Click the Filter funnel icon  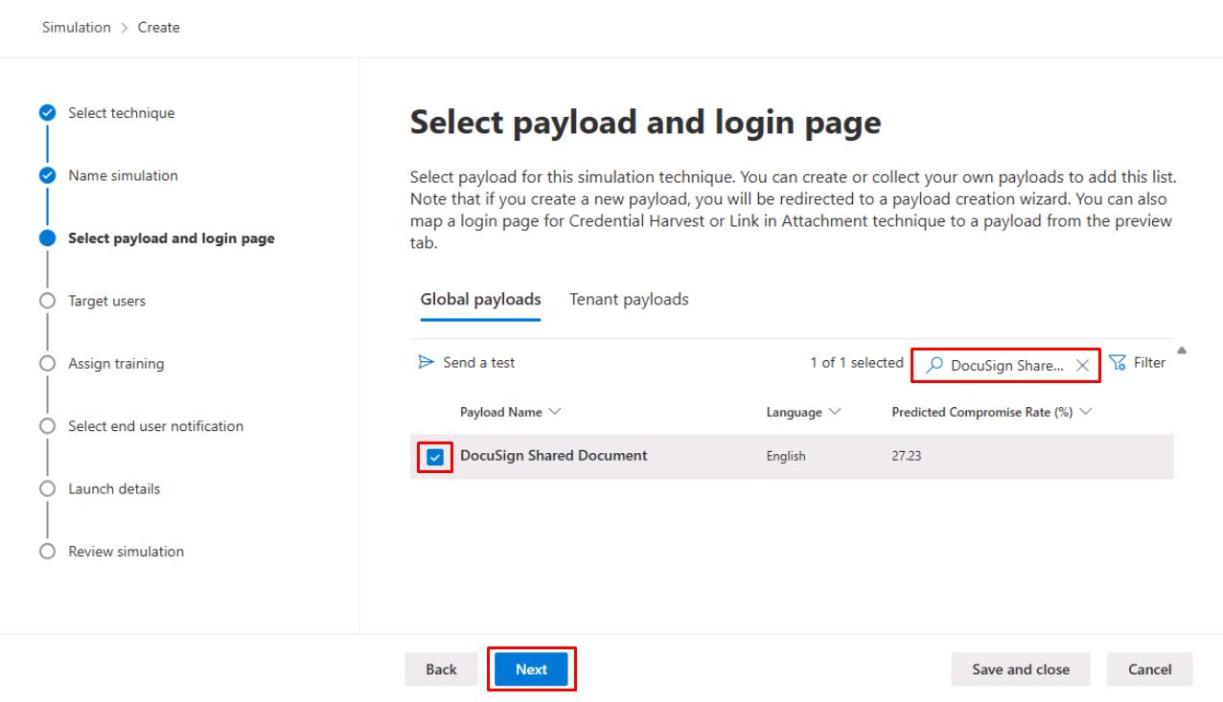pyautogui.click(x=1118, y=363)
